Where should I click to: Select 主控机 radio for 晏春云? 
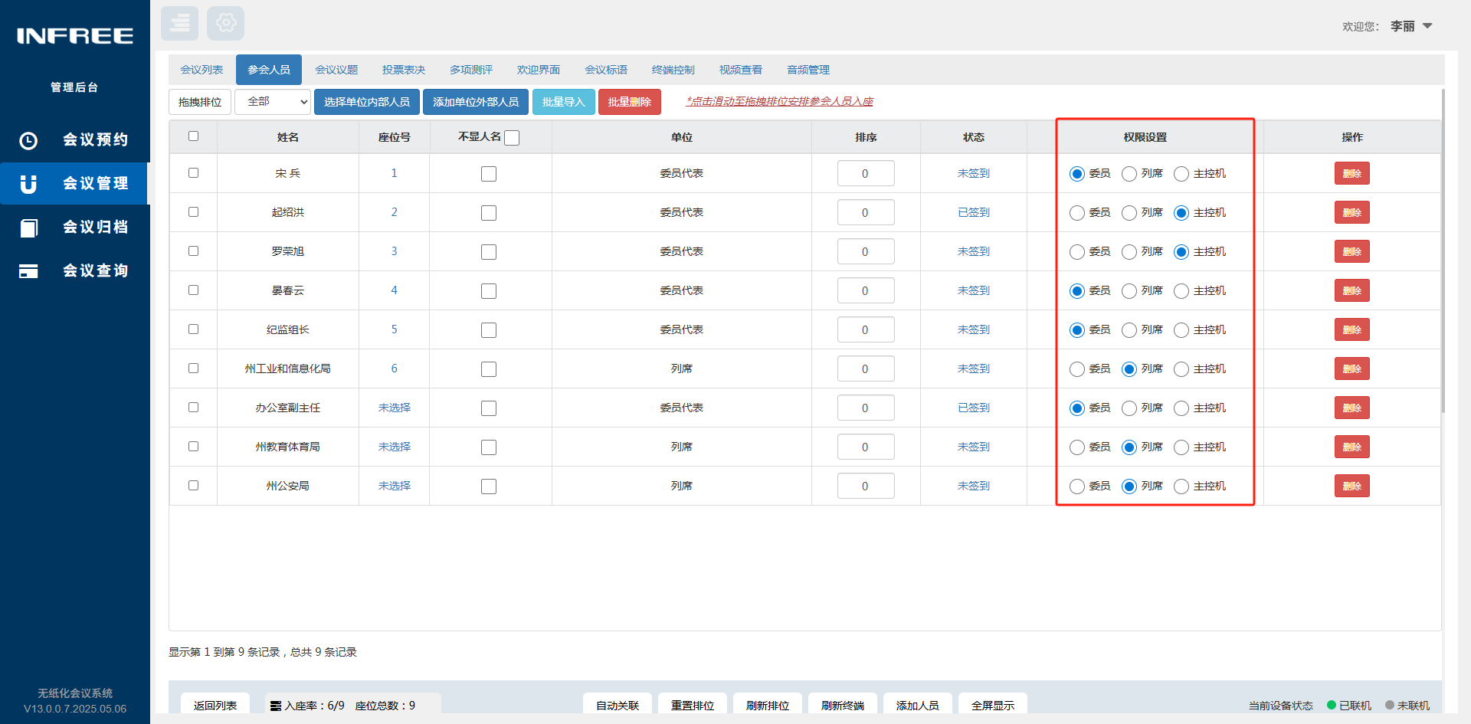click(x=1181, y=291)
